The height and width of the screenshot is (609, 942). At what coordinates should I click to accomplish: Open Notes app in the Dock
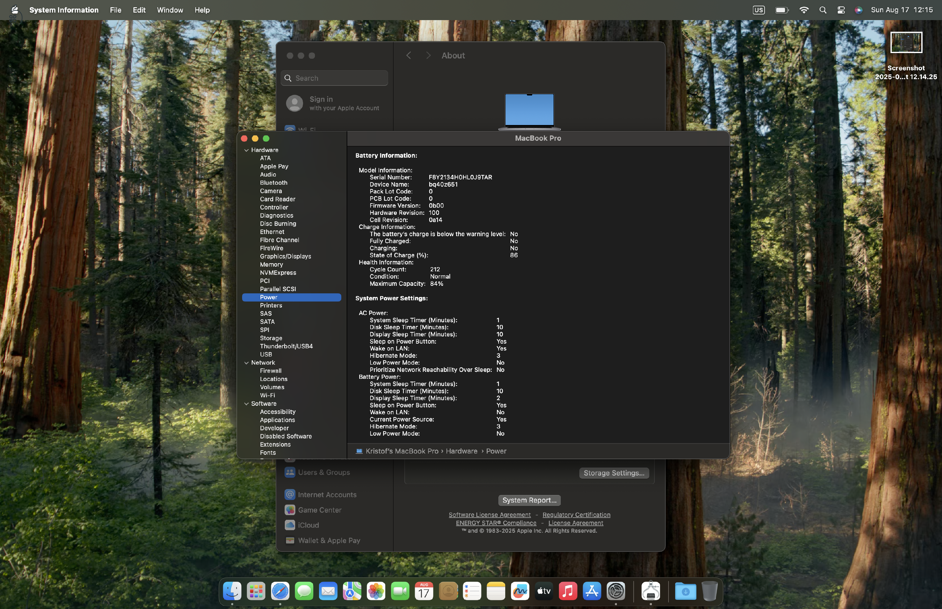pyautogui.click(x=496, y=591)
